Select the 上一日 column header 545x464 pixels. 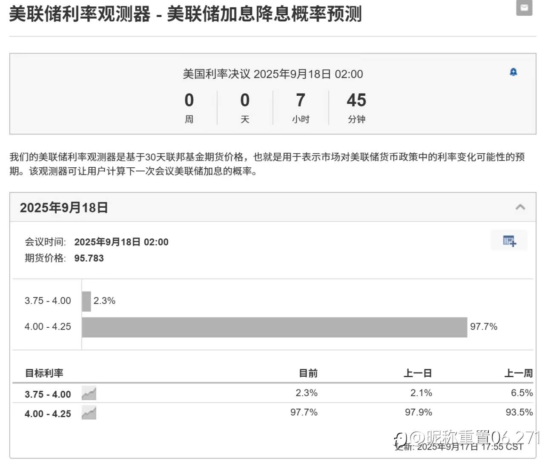tap(418, 373)
